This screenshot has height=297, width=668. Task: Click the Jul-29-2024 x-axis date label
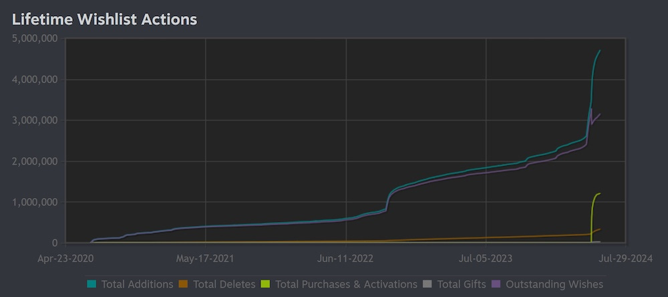(x=624, y=258)
